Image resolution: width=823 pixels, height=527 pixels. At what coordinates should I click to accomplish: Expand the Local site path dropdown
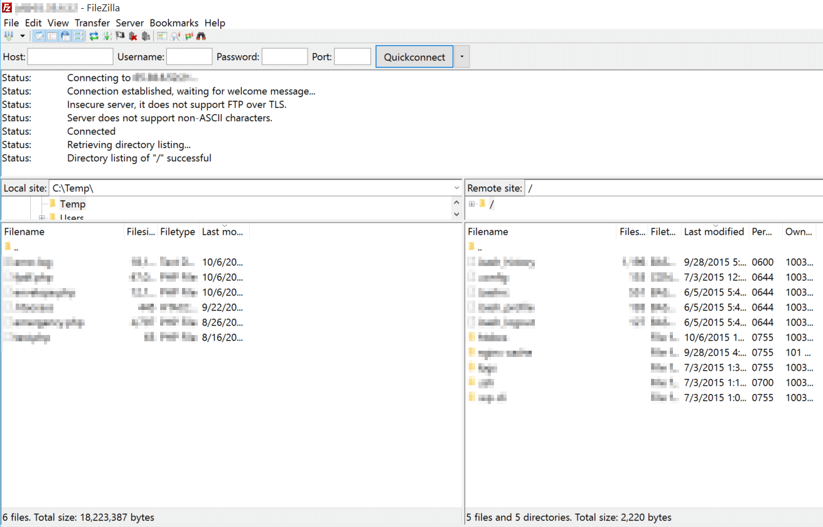tap(456, 188)
